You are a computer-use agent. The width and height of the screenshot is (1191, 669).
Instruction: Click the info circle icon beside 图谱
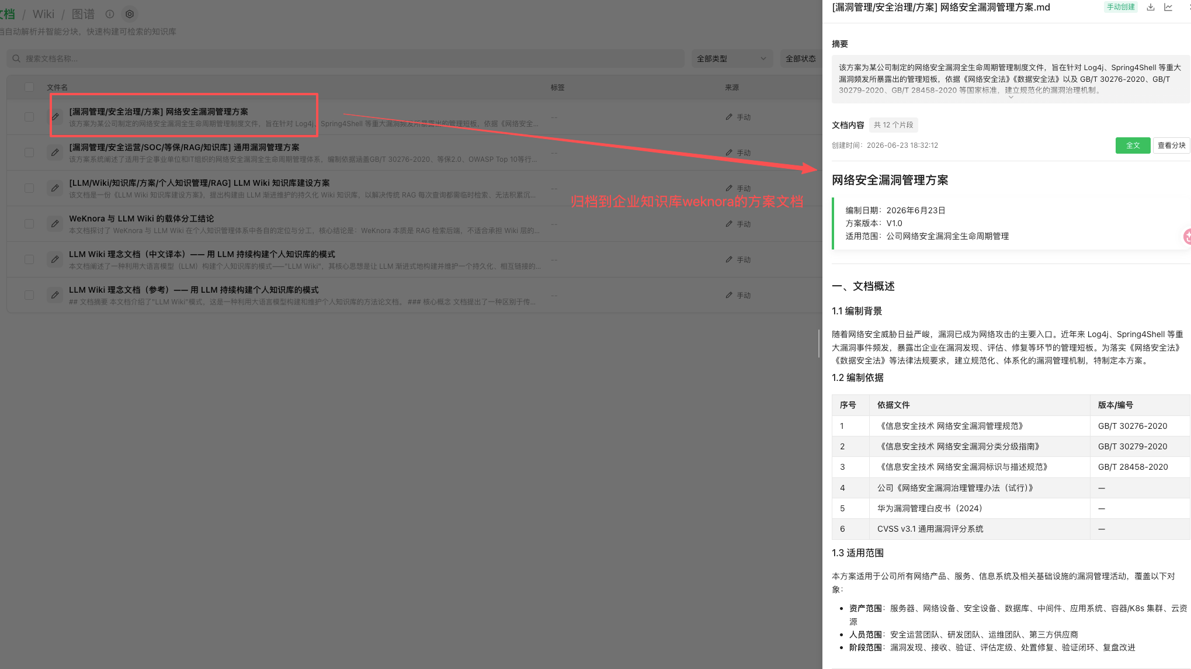point(110,14)
